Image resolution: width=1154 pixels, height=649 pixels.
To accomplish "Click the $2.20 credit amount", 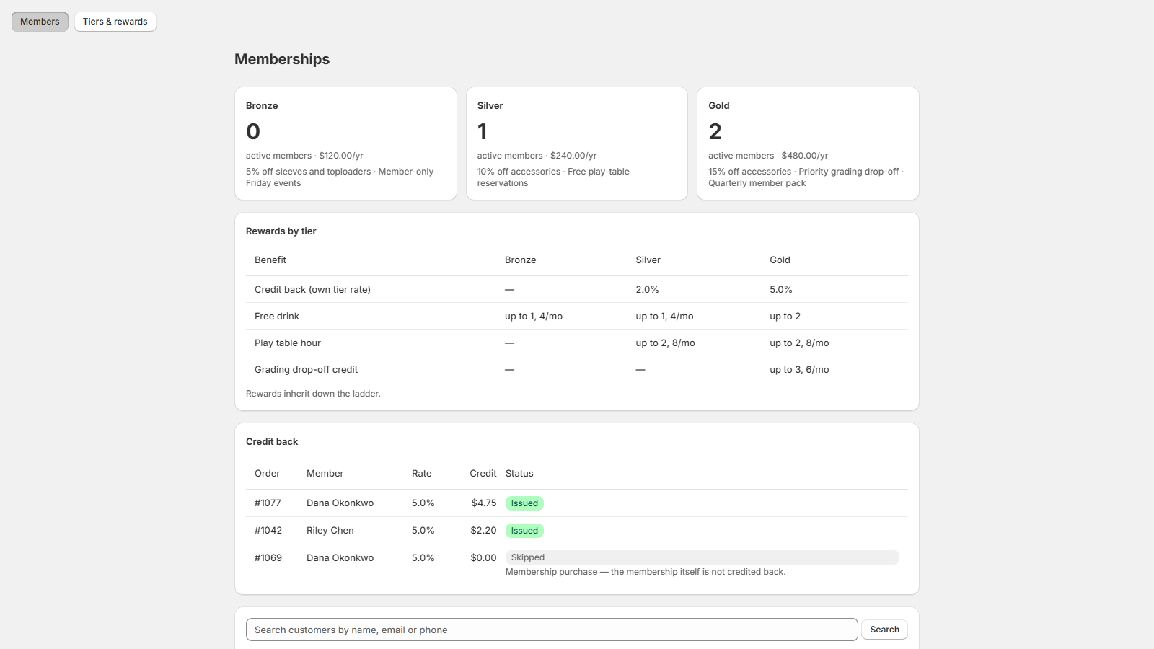I will click(x=483, y=530).
